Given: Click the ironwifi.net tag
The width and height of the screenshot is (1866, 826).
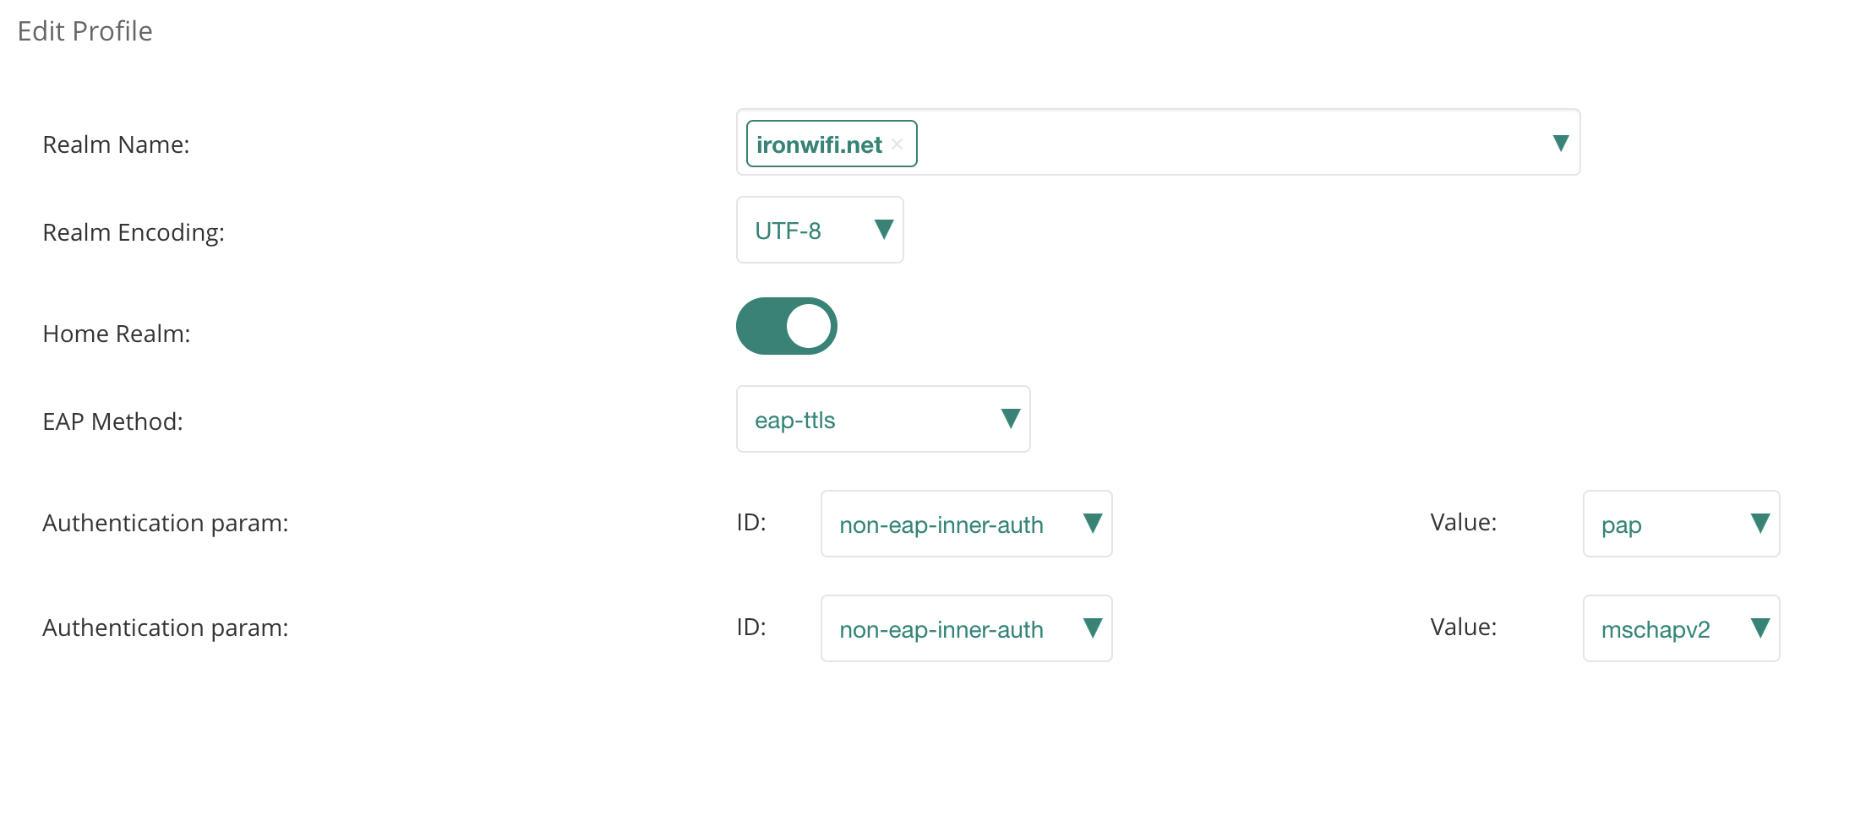Looking at the screenshot, I should click(x=818, y=144).
